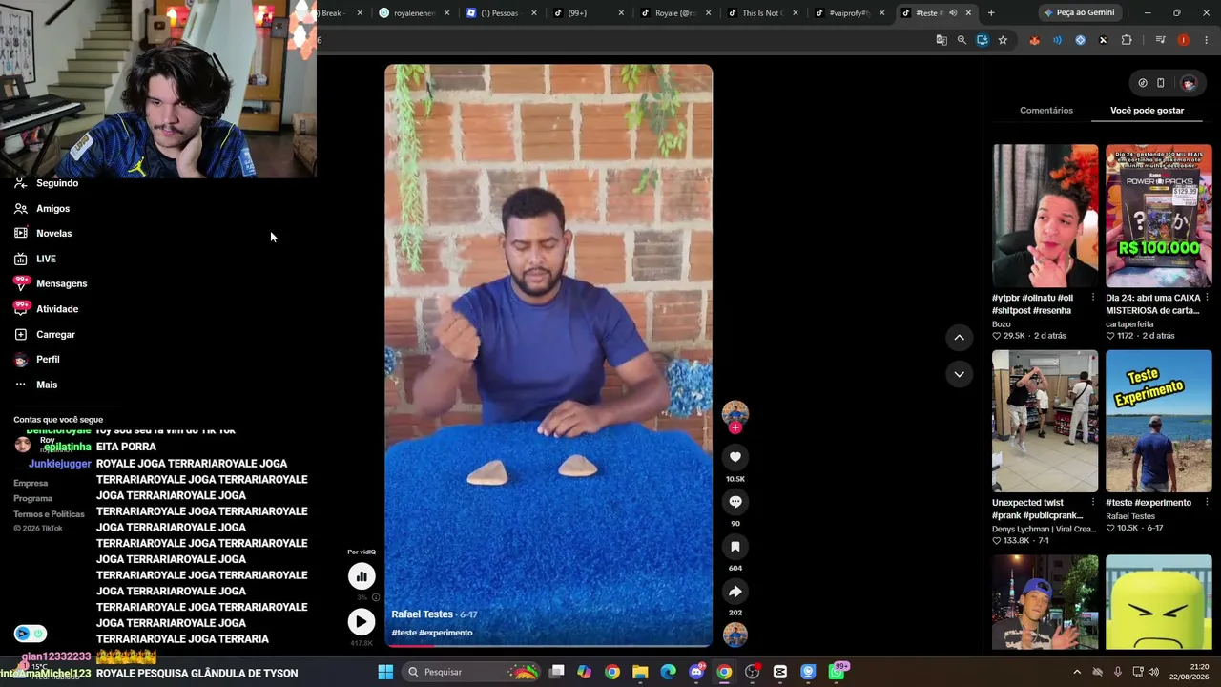This screenshot has width=1221, height=687.
Task: Open the Termos e Políticas footer link
Action: click(x=49, y=514)
